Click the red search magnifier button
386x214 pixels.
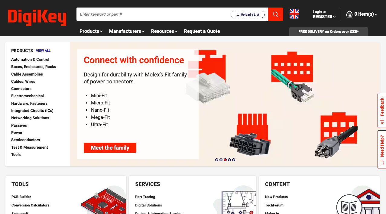coord(275,14)
